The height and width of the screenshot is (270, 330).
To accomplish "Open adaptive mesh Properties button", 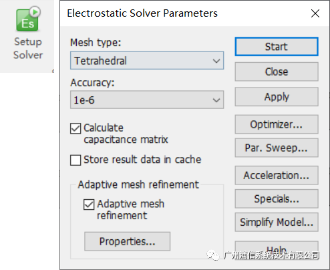I will click(127, 241).
